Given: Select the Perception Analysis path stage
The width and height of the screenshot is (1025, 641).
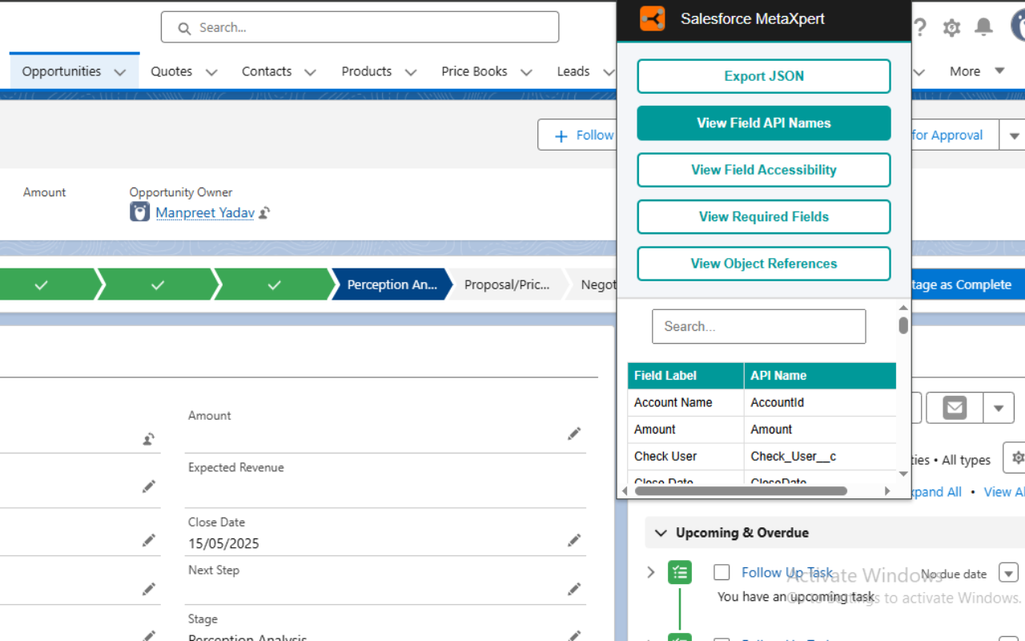Looking at the screenshot, I should tap(391, 284).
